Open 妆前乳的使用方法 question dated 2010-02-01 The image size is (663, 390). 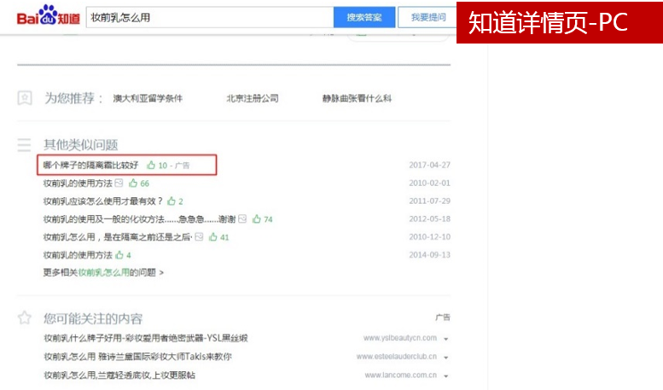[78, 183]
